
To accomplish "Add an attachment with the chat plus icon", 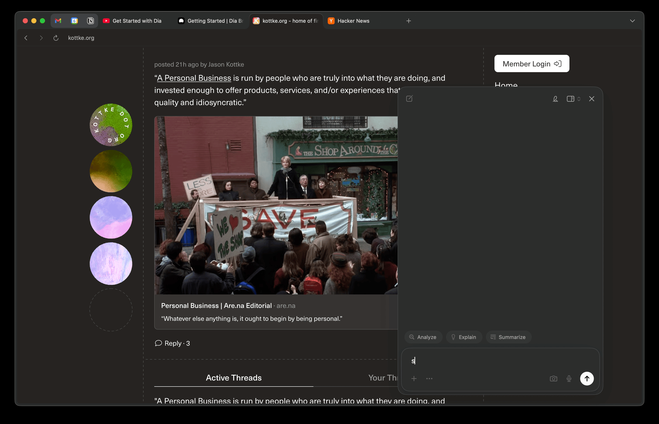I will point(414,378).
